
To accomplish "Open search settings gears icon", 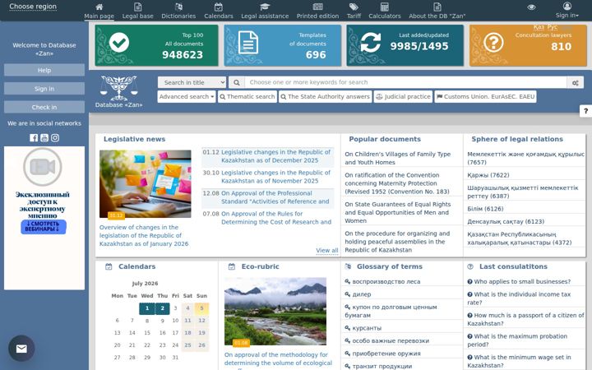I will click(576, 83).
